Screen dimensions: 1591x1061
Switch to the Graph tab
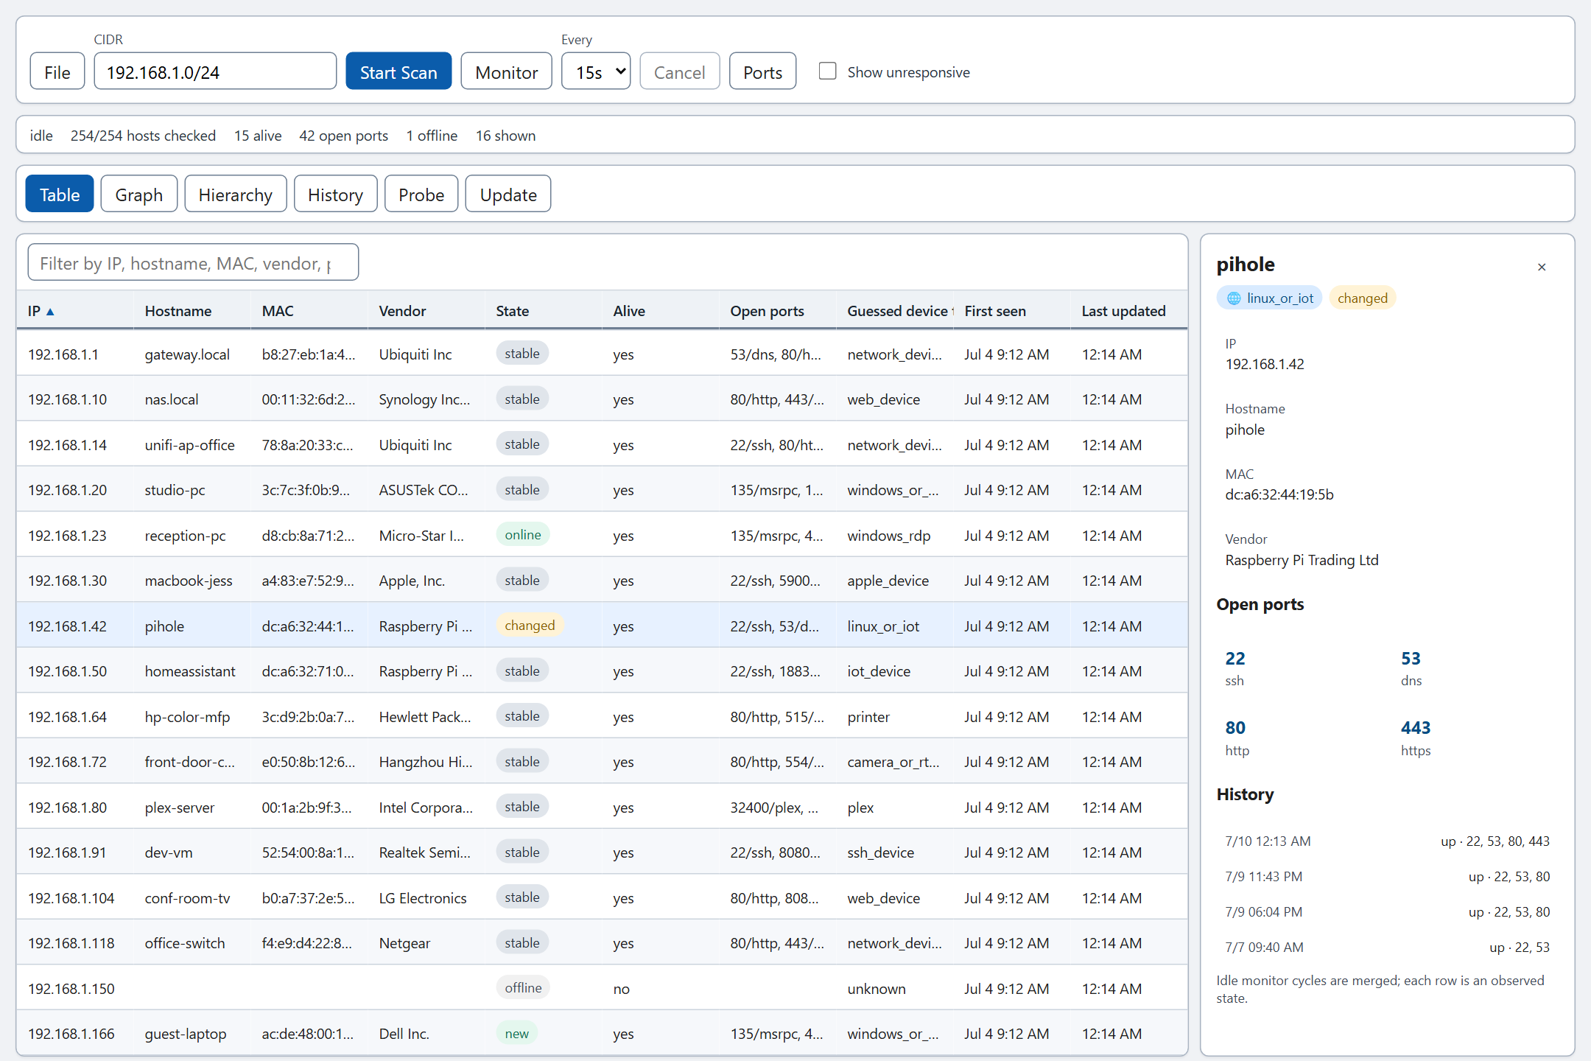tap(138, 194)
